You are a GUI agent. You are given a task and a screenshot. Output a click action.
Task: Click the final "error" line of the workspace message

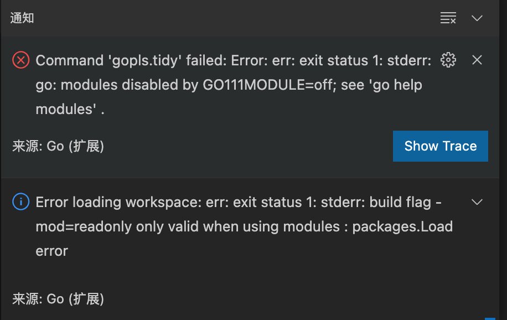[x=51, y=251]
